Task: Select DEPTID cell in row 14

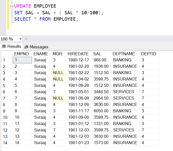Action: click(149, 143)
